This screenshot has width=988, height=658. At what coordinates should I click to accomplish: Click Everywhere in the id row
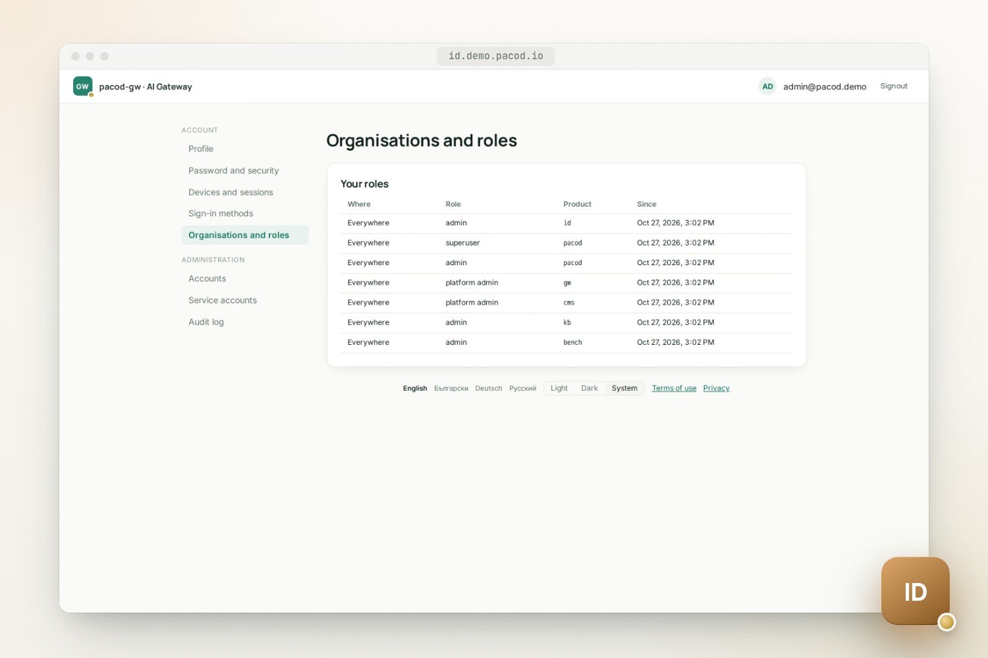click(x=368, y=223)
